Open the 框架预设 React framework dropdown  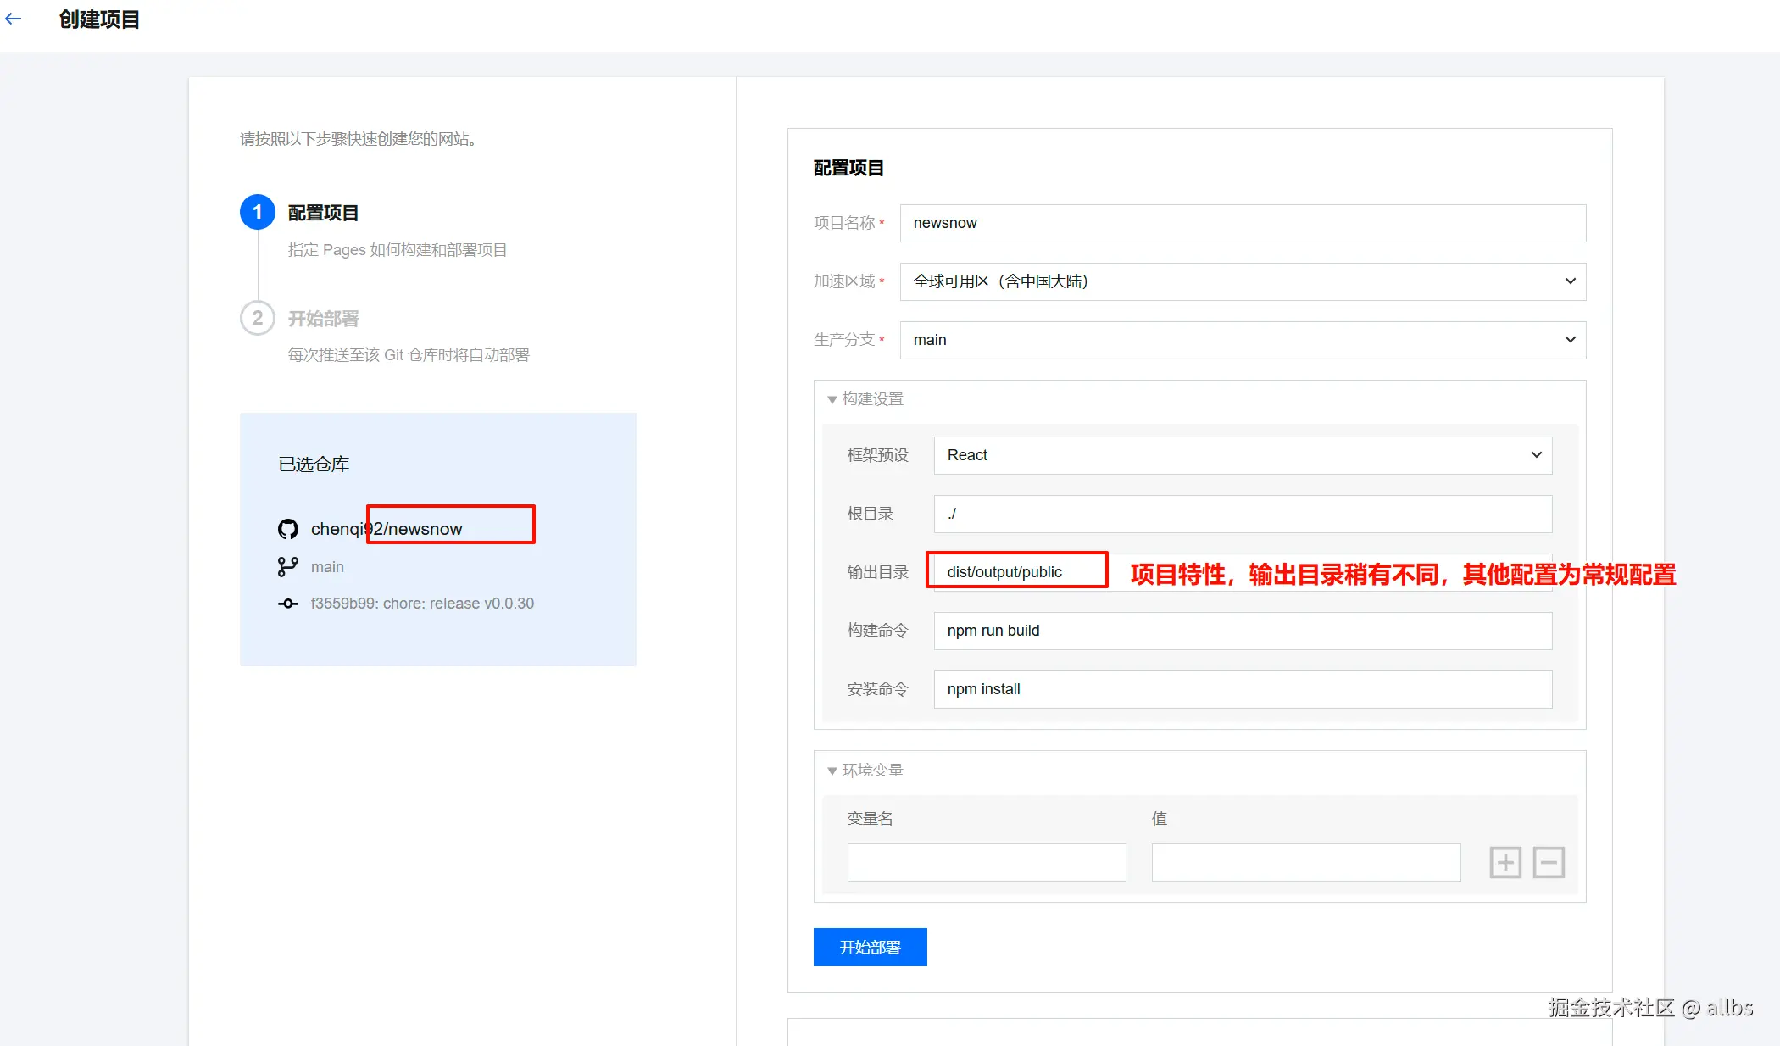pyautogui.click(x=1243, y=455)
